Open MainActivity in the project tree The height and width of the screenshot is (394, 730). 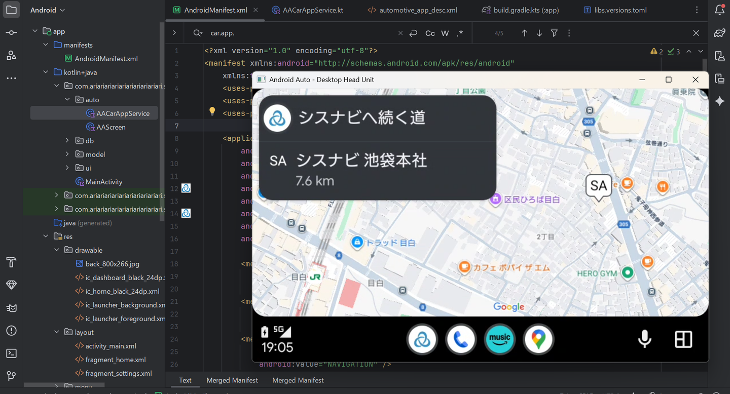tap(103, 182)
